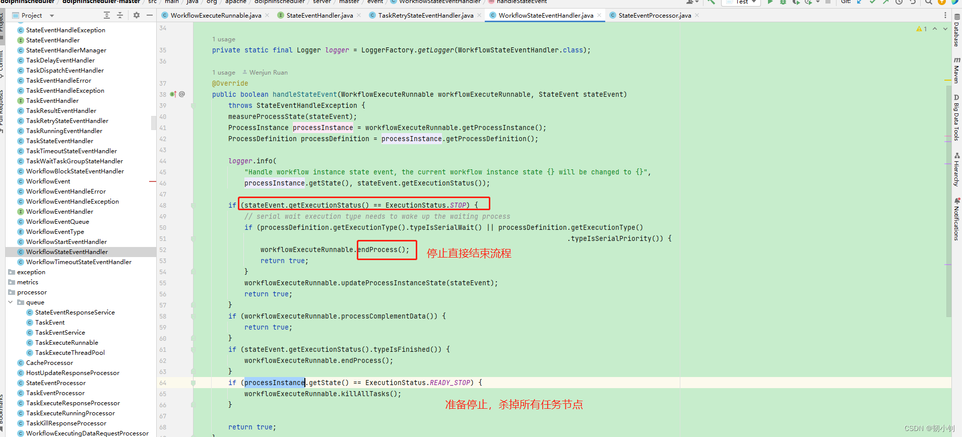
Task: Select the exception folder
Action: click(31, 272)
